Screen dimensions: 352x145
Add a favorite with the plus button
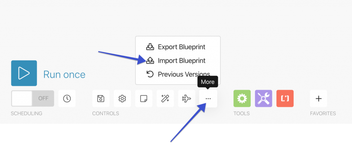pyautogui.click(x=319, y=98)
